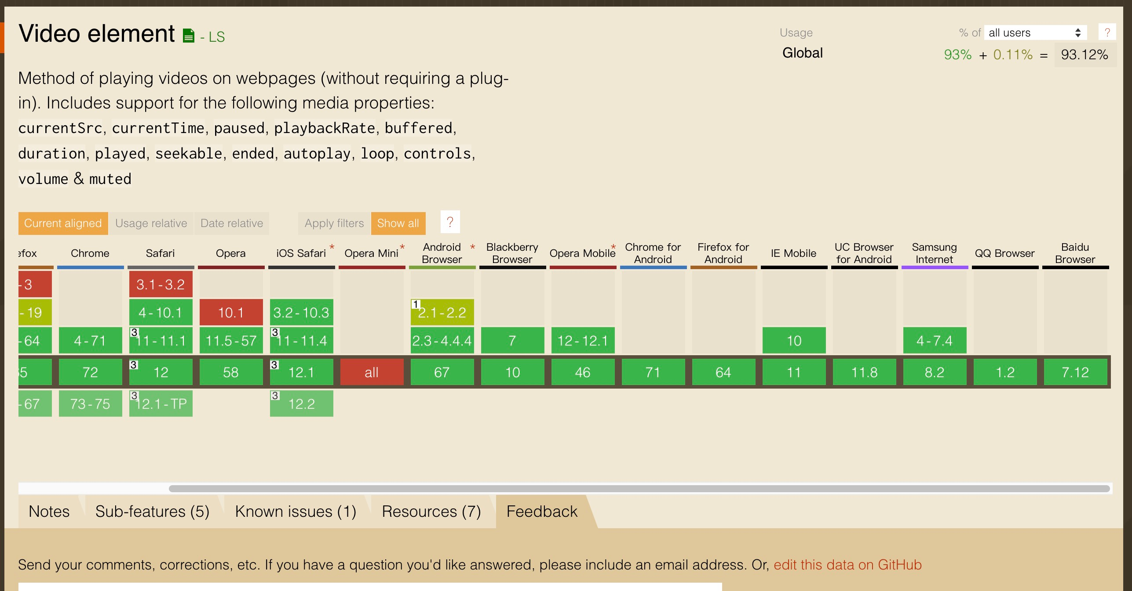Switch to Usage relative view
Viewport: 1132px width, 591px height.
(x=151, y=223)
